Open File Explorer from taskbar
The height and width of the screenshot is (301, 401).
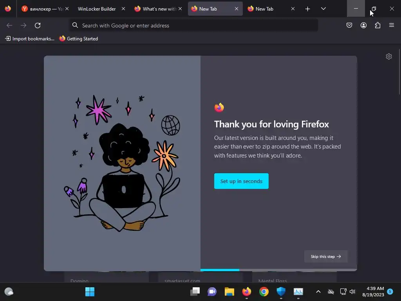229,292
